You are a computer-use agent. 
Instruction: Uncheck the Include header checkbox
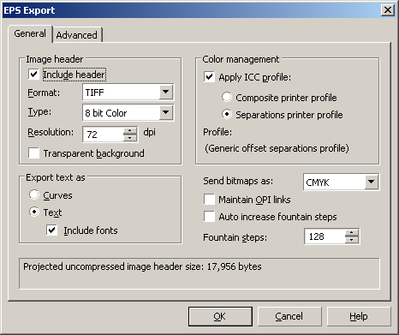coord(33,75)
